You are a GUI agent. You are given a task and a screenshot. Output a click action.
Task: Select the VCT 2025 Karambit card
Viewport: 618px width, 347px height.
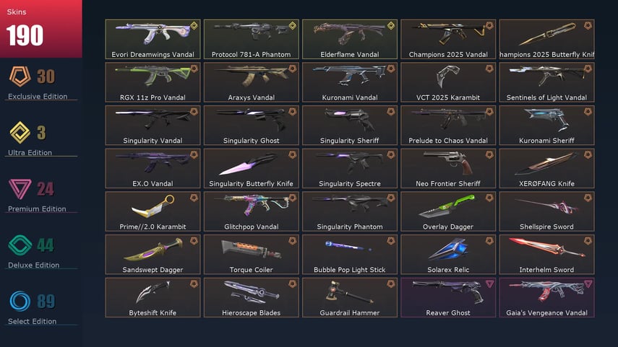tap(448, 82)
